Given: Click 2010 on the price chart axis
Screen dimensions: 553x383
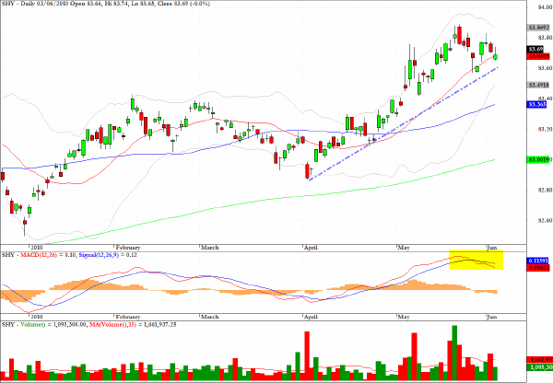Looking at the screenshot, I should (36, 248).
